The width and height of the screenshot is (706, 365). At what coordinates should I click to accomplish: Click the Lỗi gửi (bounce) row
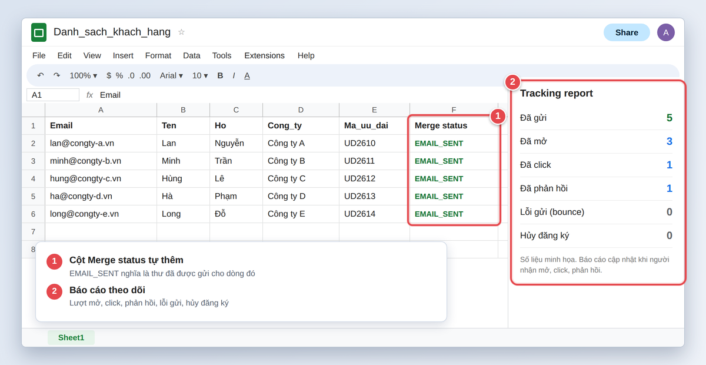[x=596, y=212]
